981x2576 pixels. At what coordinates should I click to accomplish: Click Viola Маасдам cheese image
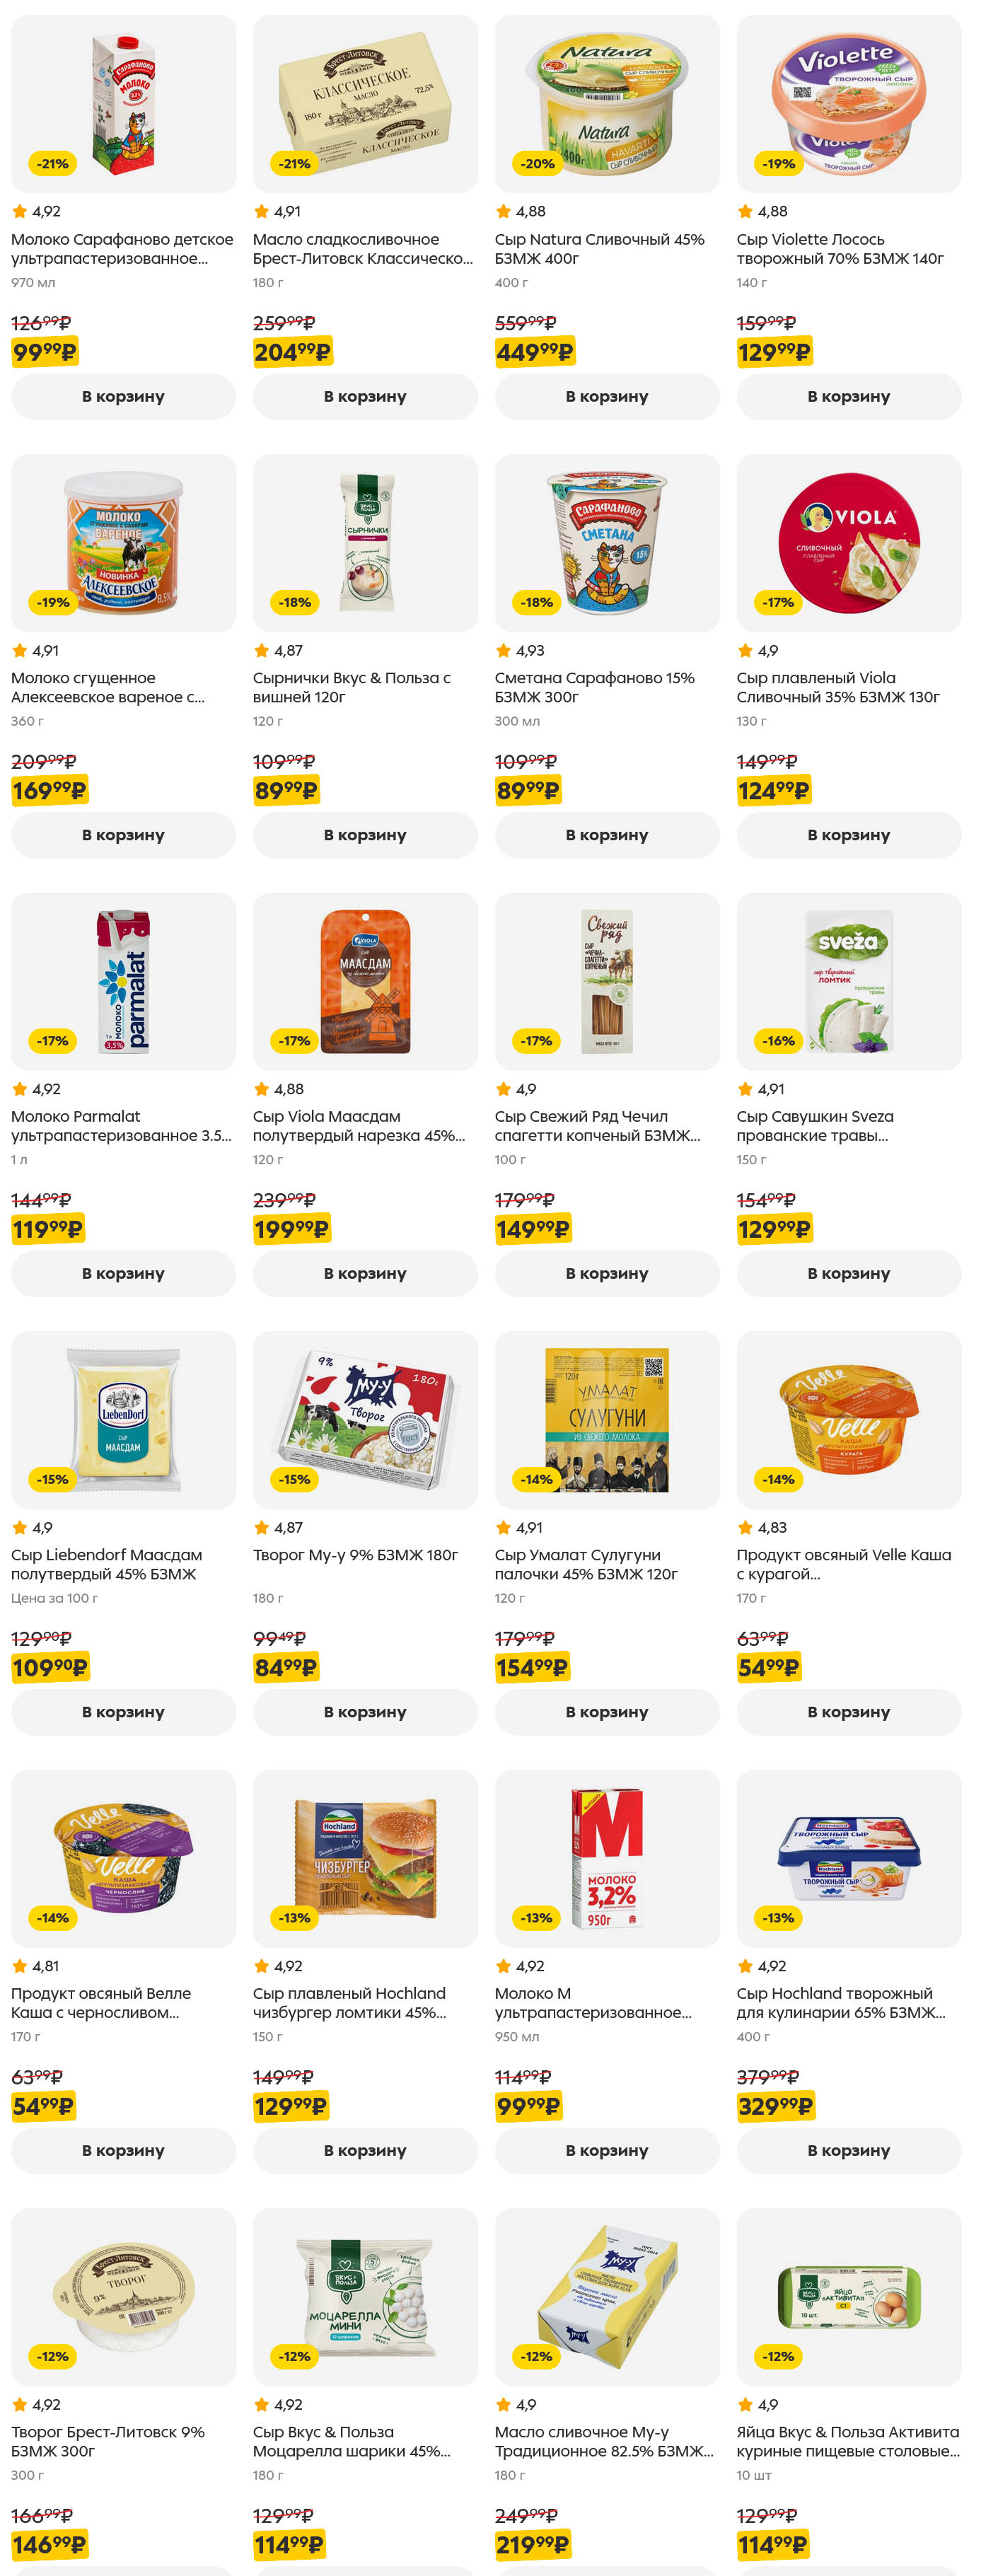(x=365, y=981)
